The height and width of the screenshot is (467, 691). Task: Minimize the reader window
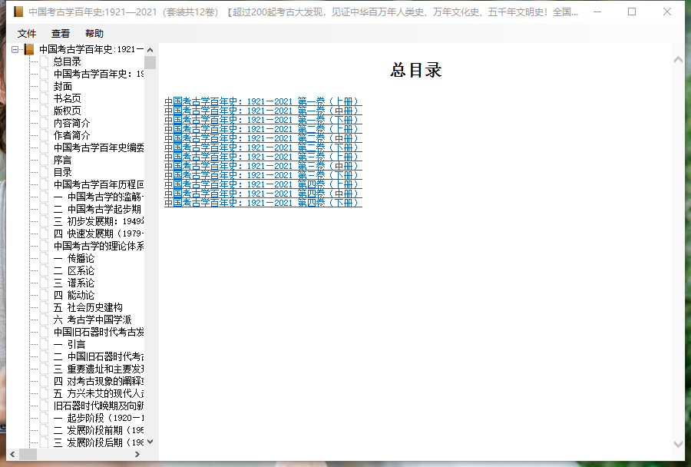(597, 12)
